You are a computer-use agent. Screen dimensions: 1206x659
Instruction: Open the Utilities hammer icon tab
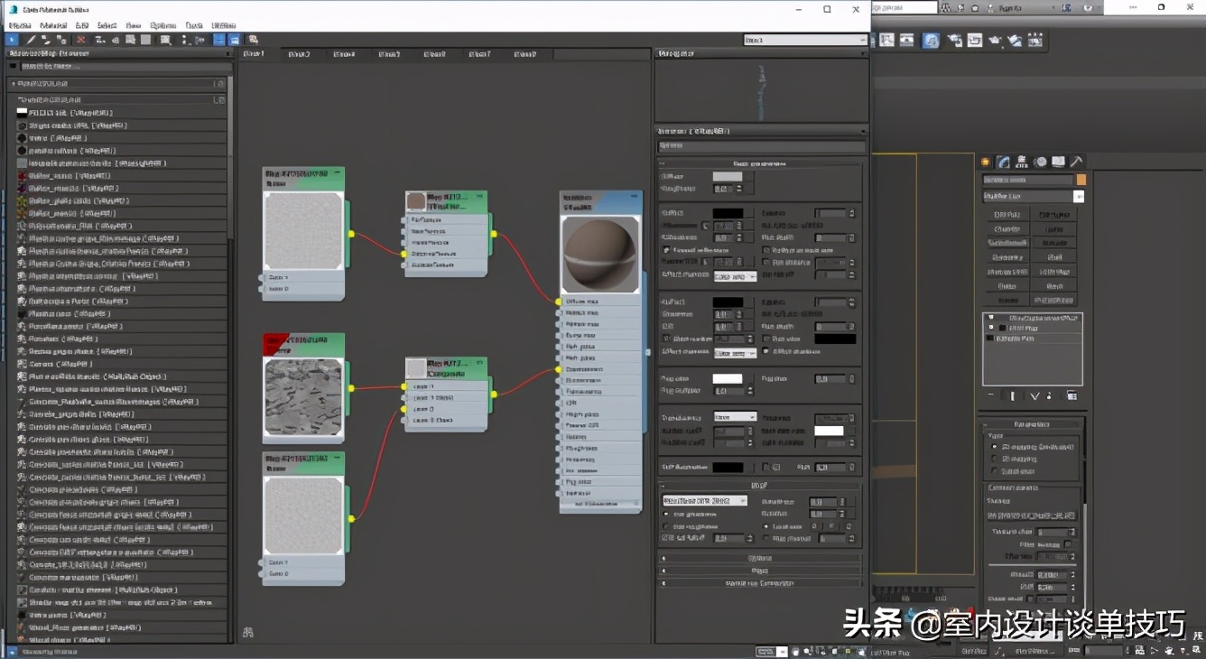(1076, 162)
